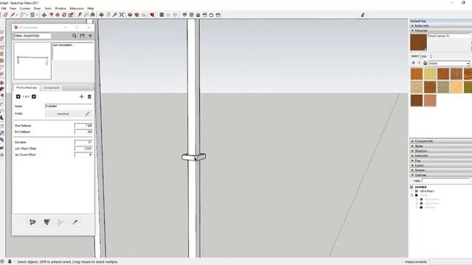472x265 pixels.
Task: Switch to Front view house icon
Action: [x=198, y=15]
